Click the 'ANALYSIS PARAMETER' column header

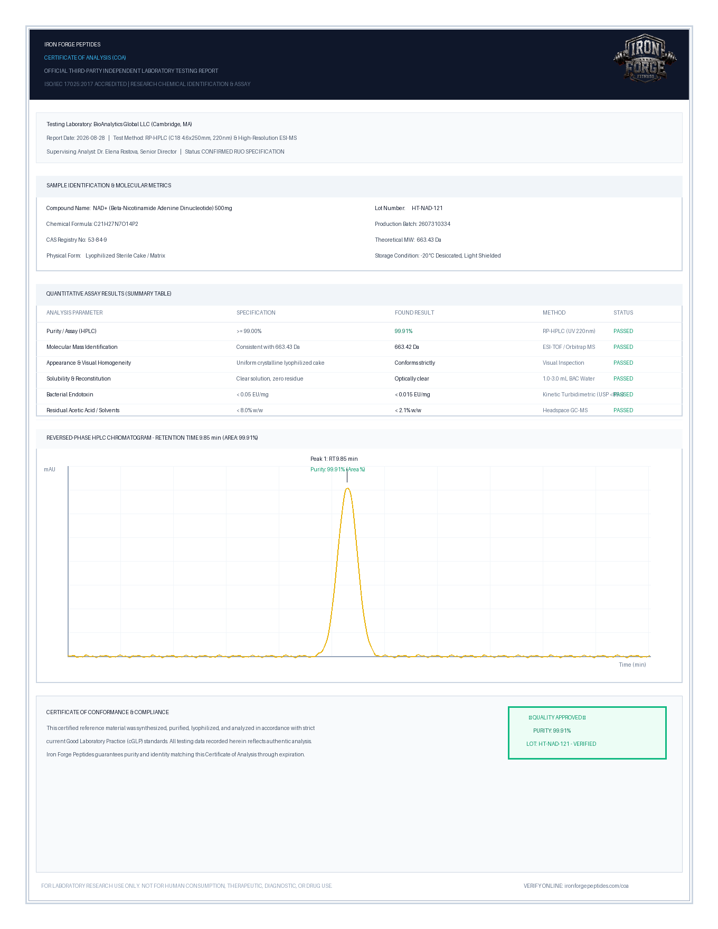tap(74, 312)
